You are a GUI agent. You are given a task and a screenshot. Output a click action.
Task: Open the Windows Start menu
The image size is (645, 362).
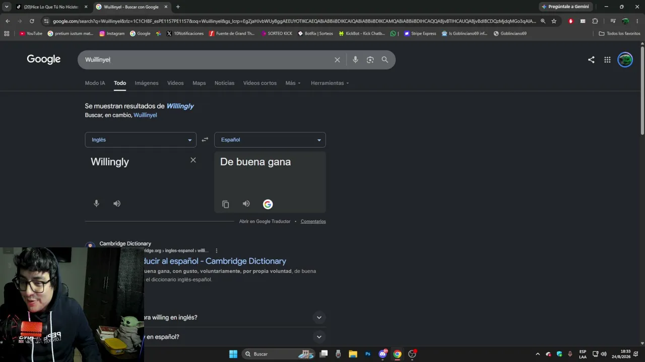click(233, 354)
